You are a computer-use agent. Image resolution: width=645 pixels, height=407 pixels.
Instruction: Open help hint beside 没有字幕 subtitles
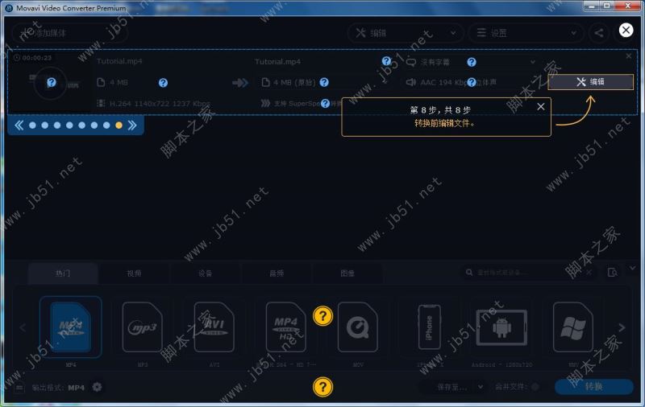[472, 62]
